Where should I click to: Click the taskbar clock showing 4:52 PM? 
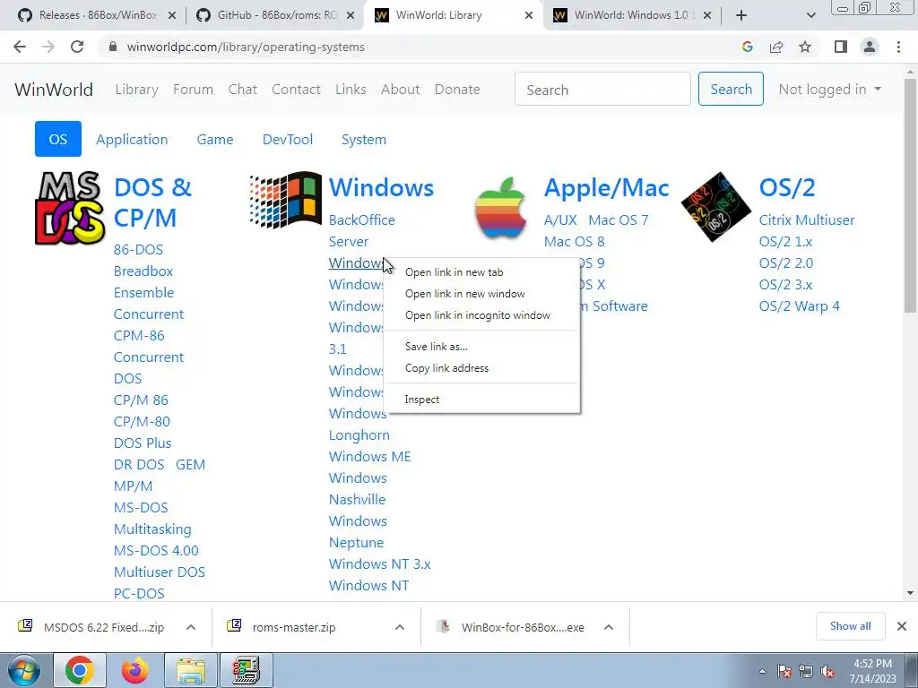point(872,671)
